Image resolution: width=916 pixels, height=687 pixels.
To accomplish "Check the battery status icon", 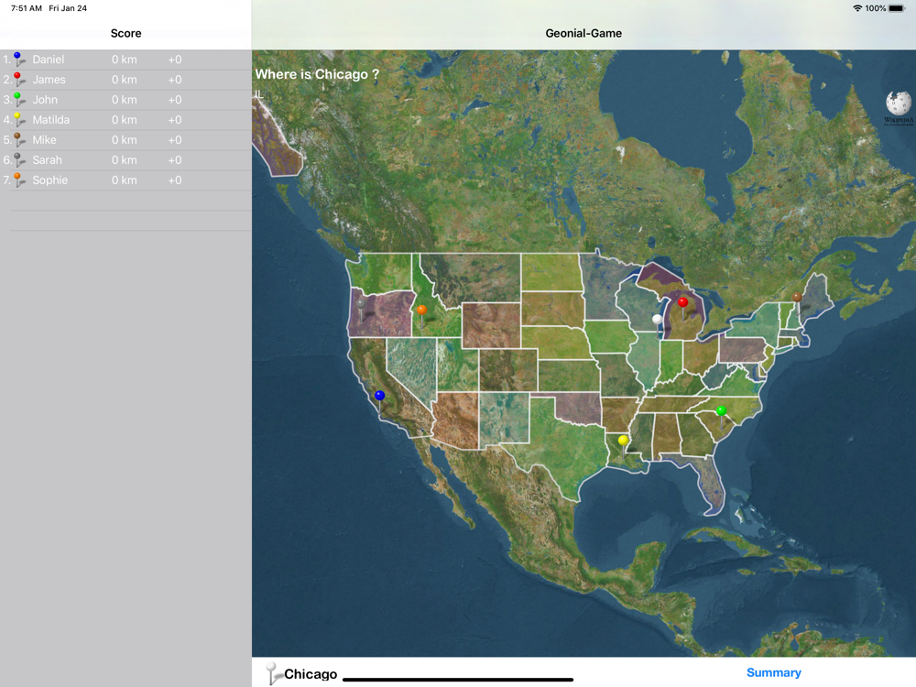I will coord(897,8).
